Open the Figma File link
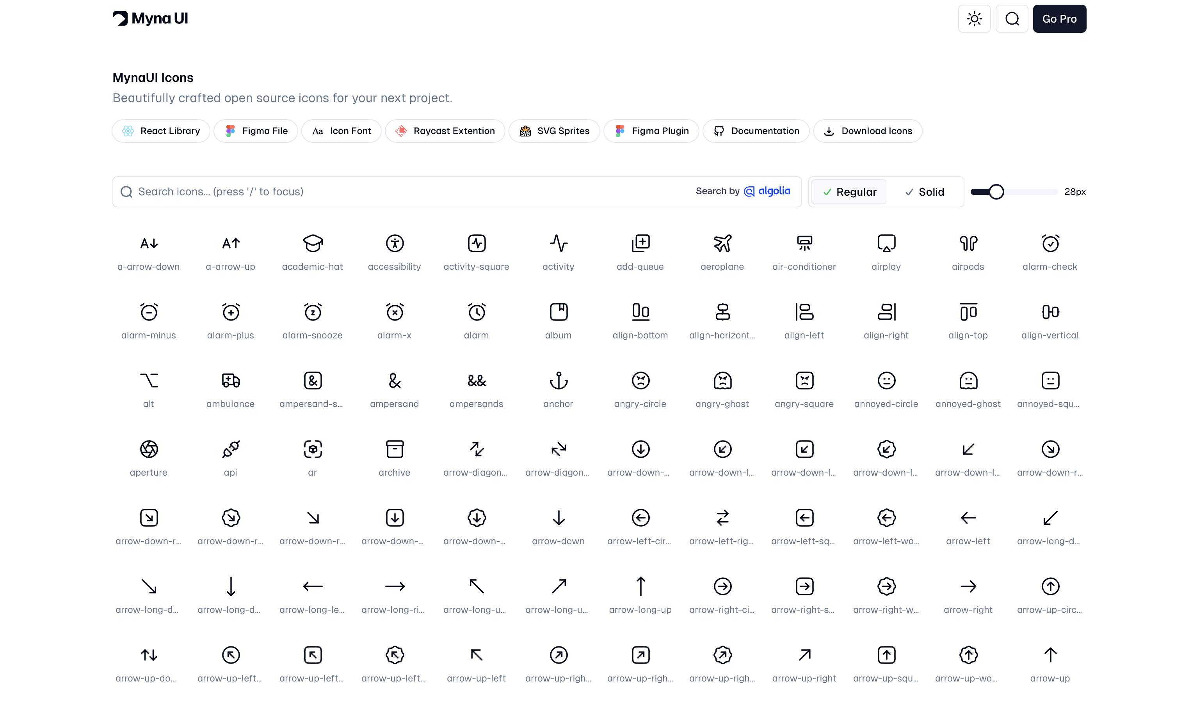The height and width of the screenshot is (708, 1199). click(256, 131)
